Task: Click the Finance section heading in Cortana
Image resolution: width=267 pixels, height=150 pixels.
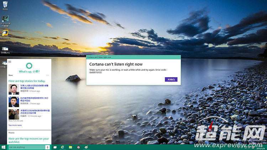Action: pyautogui.click(x=11, y=133)
